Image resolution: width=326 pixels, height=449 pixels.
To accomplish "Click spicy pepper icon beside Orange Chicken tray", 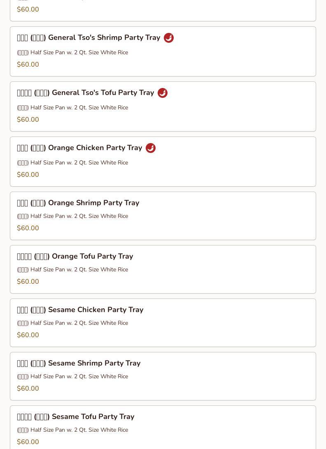I will [151, 148].
